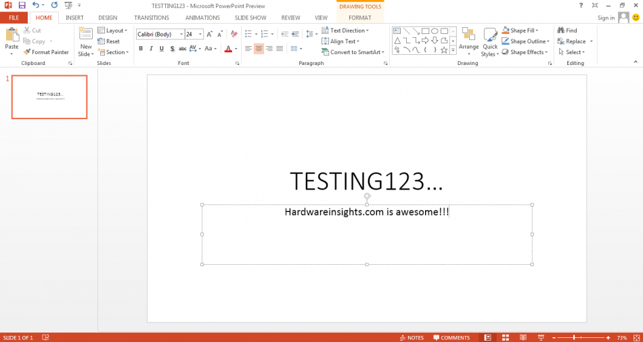Open Shape Effects menu
The image size is (643, 342).
[525, 52]
